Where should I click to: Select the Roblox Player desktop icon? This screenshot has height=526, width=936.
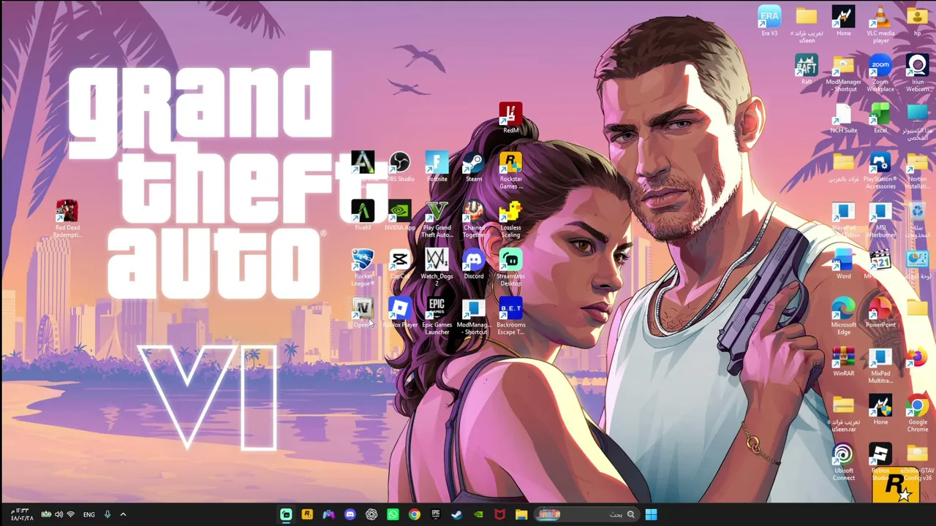pos(400,313)
